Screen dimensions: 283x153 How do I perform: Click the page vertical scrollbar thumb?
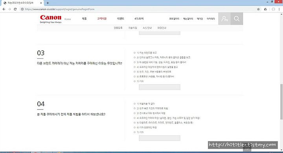[281, 102]
